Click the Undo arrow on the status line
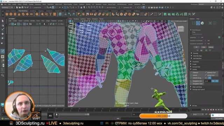 25,7
